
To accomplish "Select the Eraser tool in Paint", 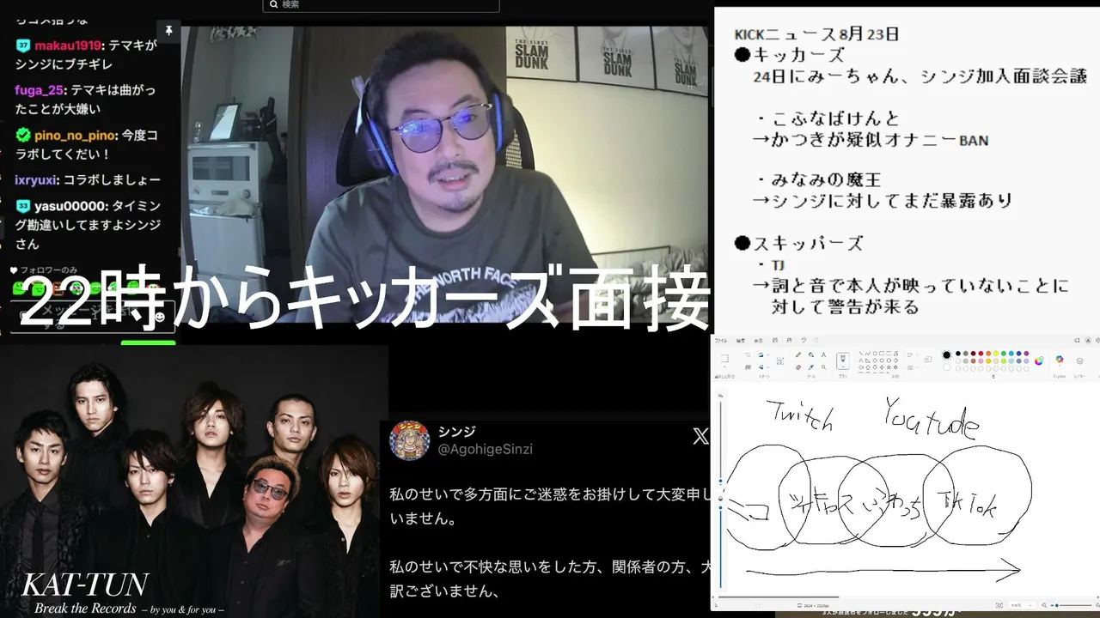I will click(798, 367).
